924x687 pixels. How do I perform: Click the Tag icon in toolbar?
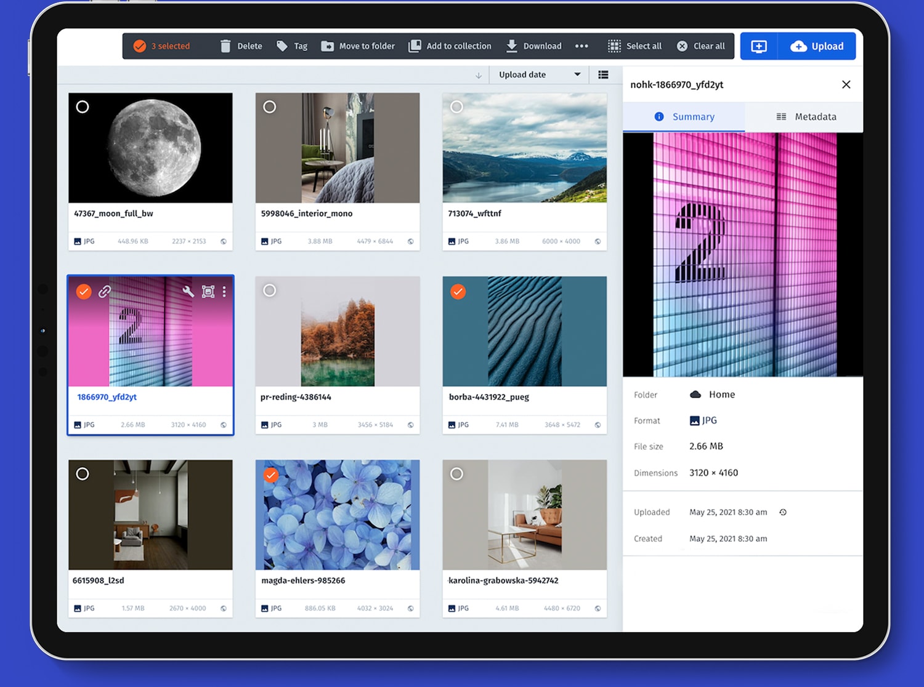282,46
